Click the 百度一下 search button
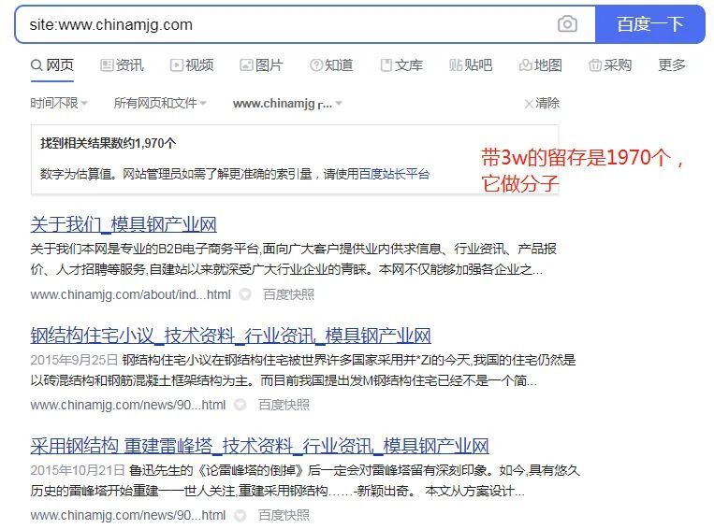This screenshot has height=529, width=714. 649,24
